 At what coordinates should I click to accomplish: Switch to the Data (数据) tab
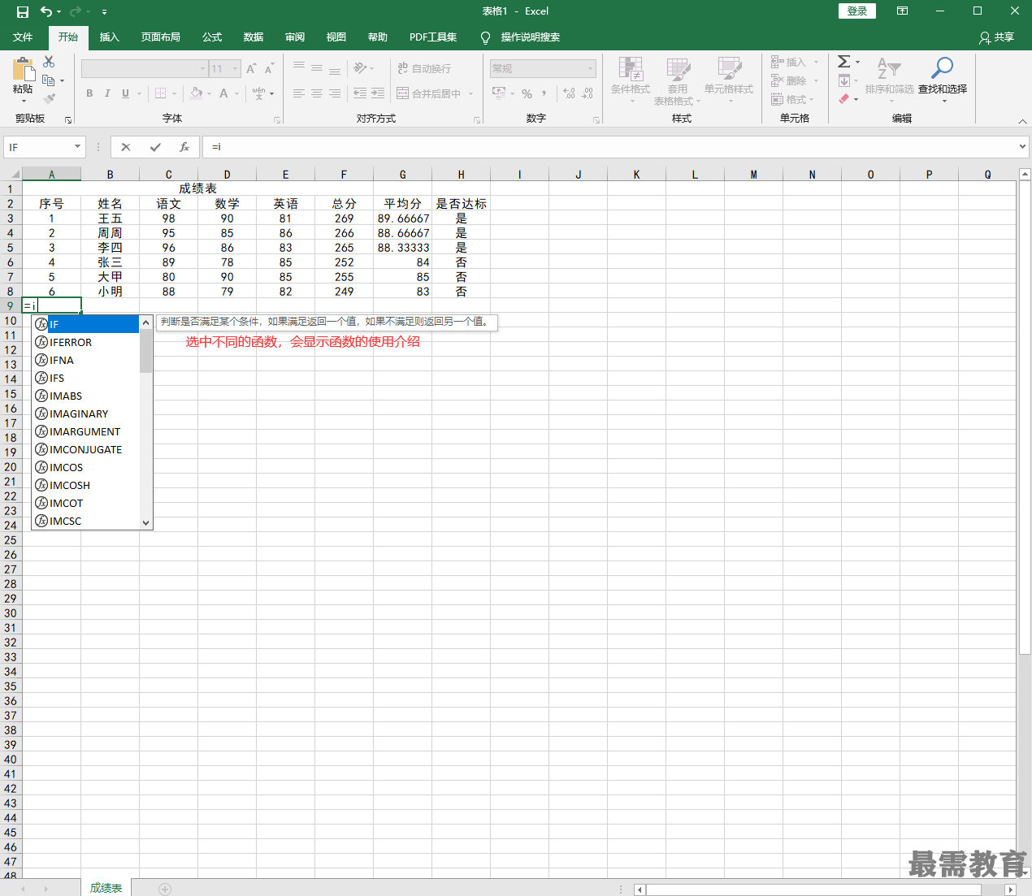pyautogui.click(x=254, y=37)
